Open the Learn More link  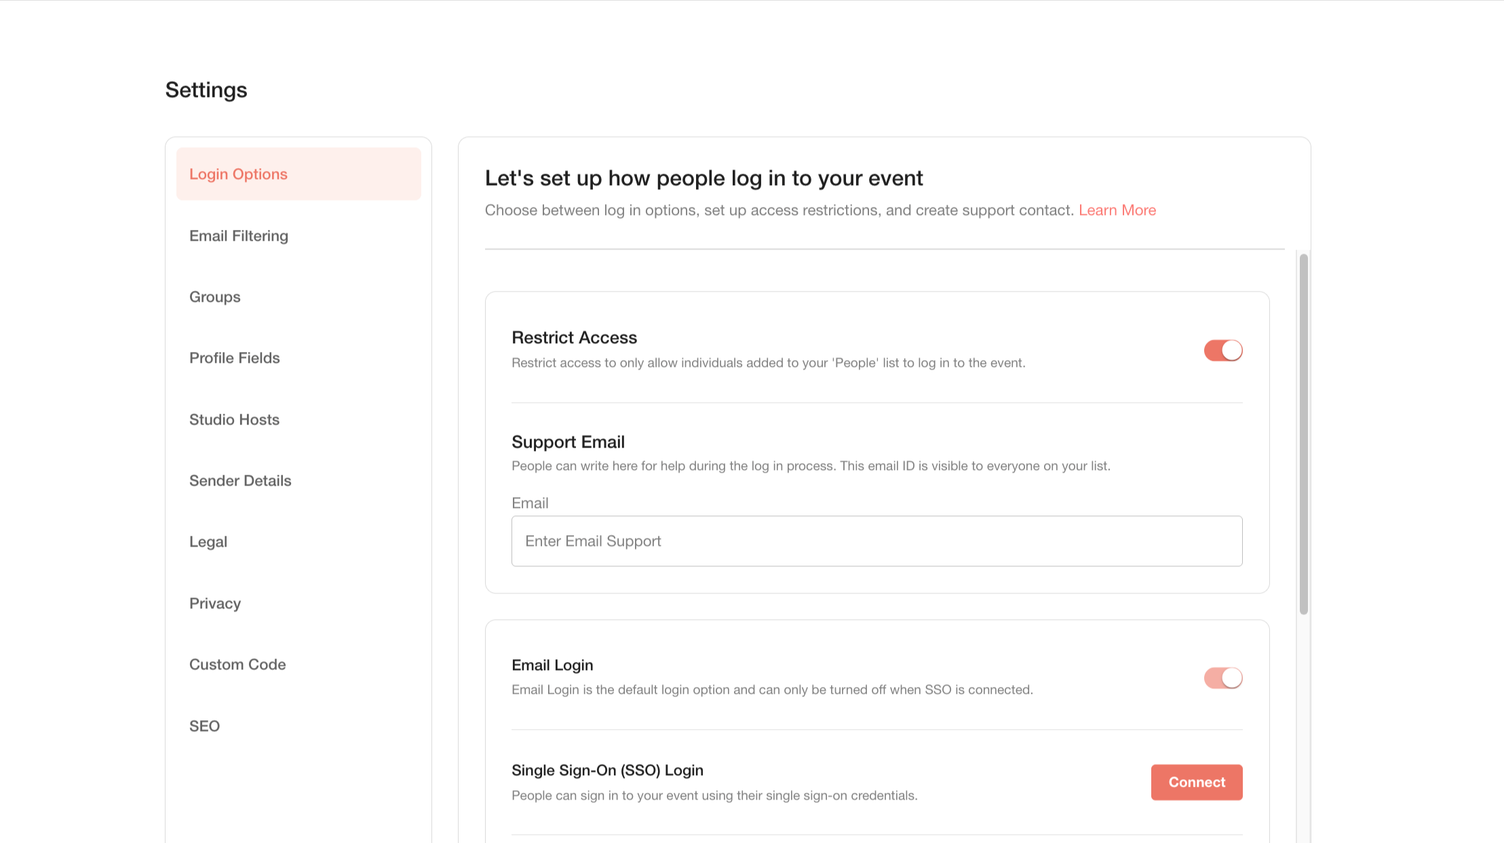click(x=1117, y=210)
